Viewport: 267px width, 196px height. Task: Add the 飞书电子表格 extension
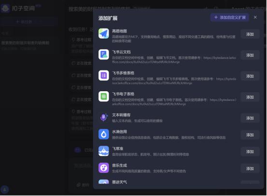pyautogui.click(x=250, y=97)
